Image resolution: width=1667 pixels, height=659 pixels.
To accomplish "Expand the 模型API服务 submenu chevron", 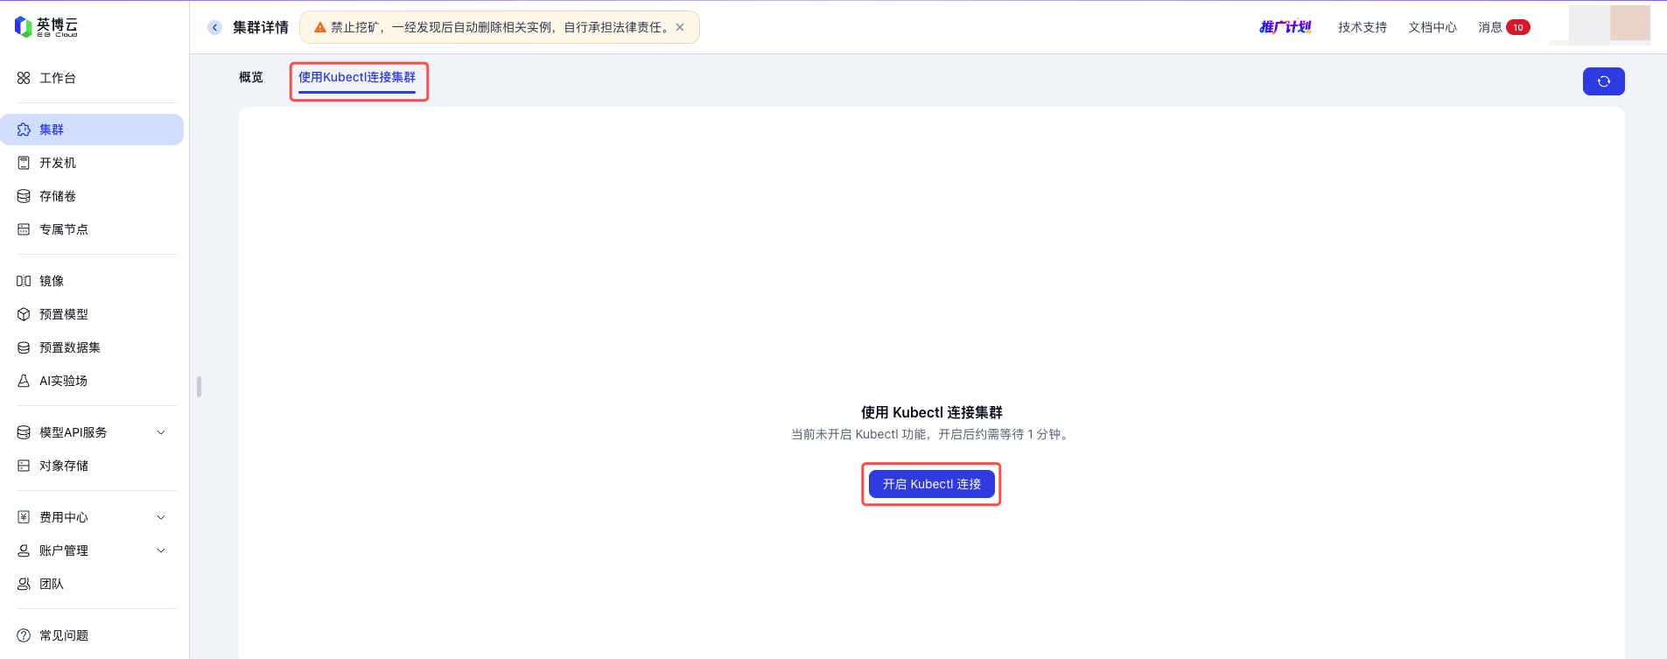I will [x=161, y=432].
